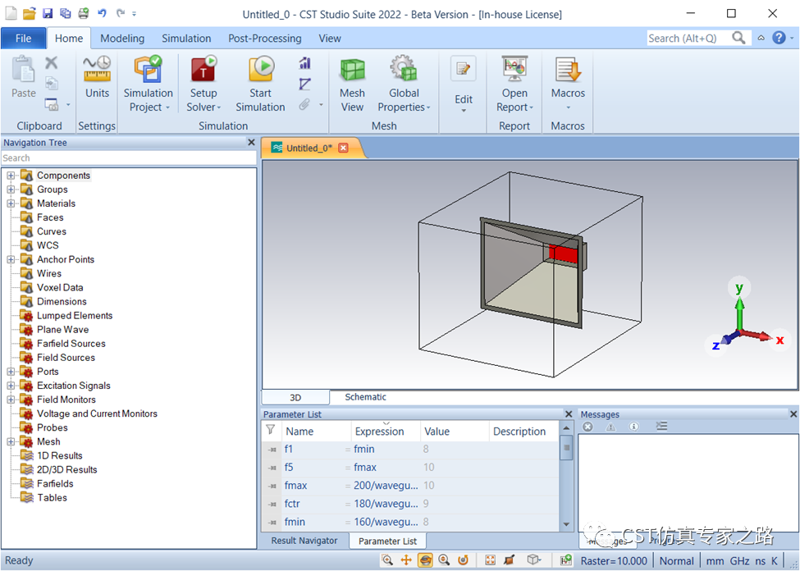Undo the last action
Screen dimensions: 800x571
(102, 13)
